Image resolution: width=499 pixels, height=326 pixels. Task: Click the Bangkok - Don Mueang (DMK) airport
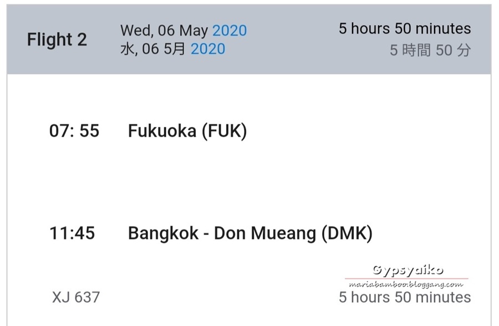pos(250,233)
